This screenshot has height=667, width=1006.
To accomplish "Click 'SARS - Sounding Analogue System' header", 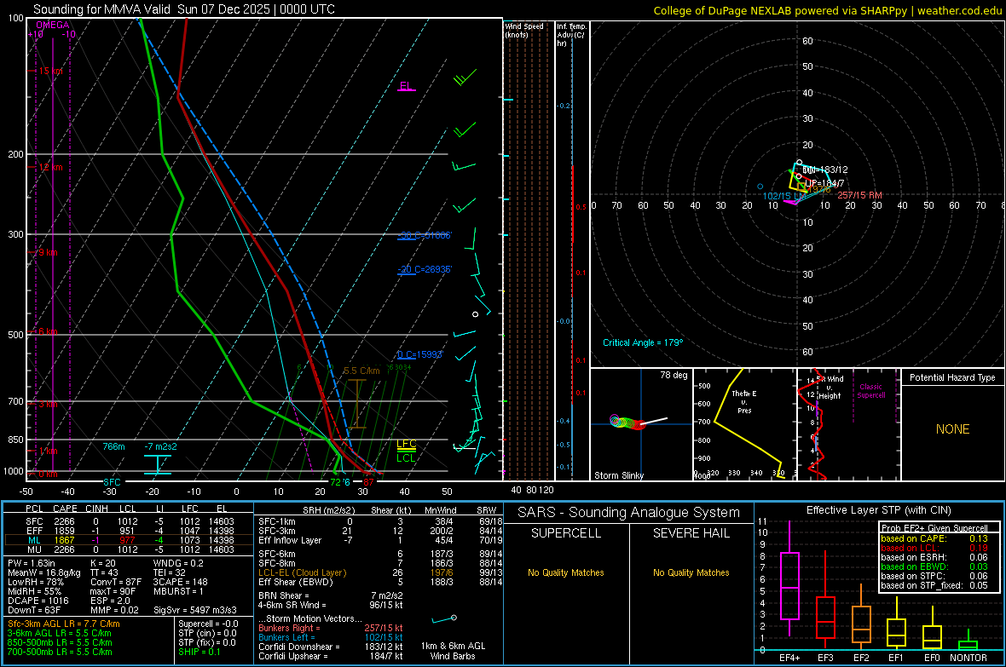I will tap(629, 513).
